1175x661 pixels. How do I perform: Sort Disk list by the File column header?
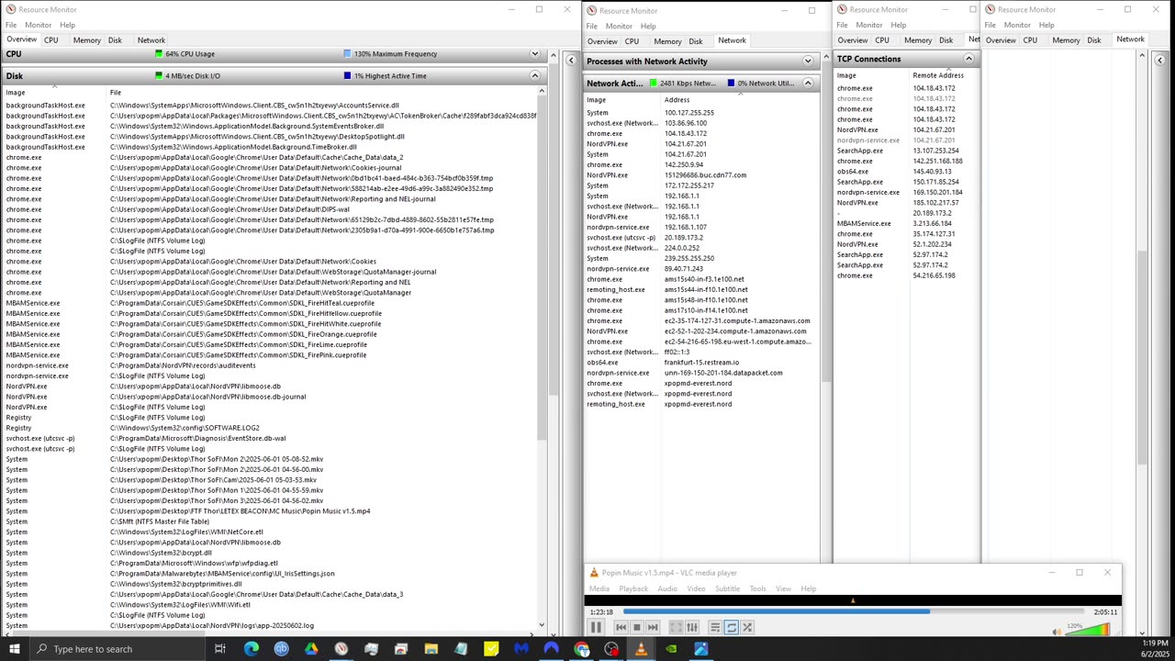(325, 93)
